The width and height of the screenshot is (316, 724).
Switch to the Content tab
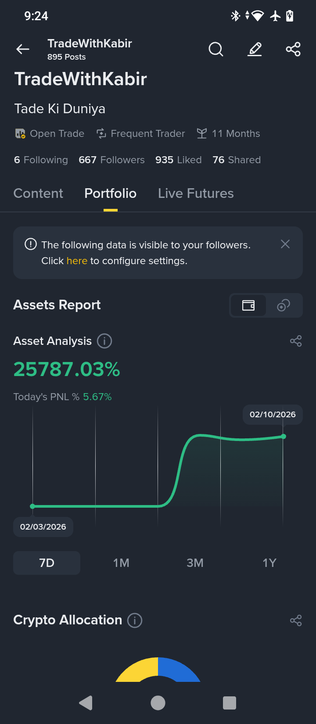[38, 194]
